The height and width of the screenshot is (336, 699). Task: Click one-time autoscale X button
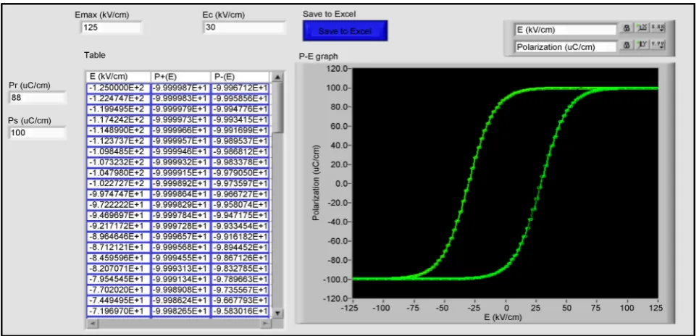point(643,28)
